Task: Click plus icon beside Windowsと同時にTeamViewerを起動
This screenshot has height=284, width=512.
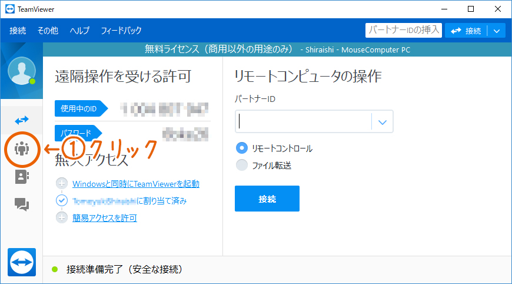Action: (x=62, y=184)
